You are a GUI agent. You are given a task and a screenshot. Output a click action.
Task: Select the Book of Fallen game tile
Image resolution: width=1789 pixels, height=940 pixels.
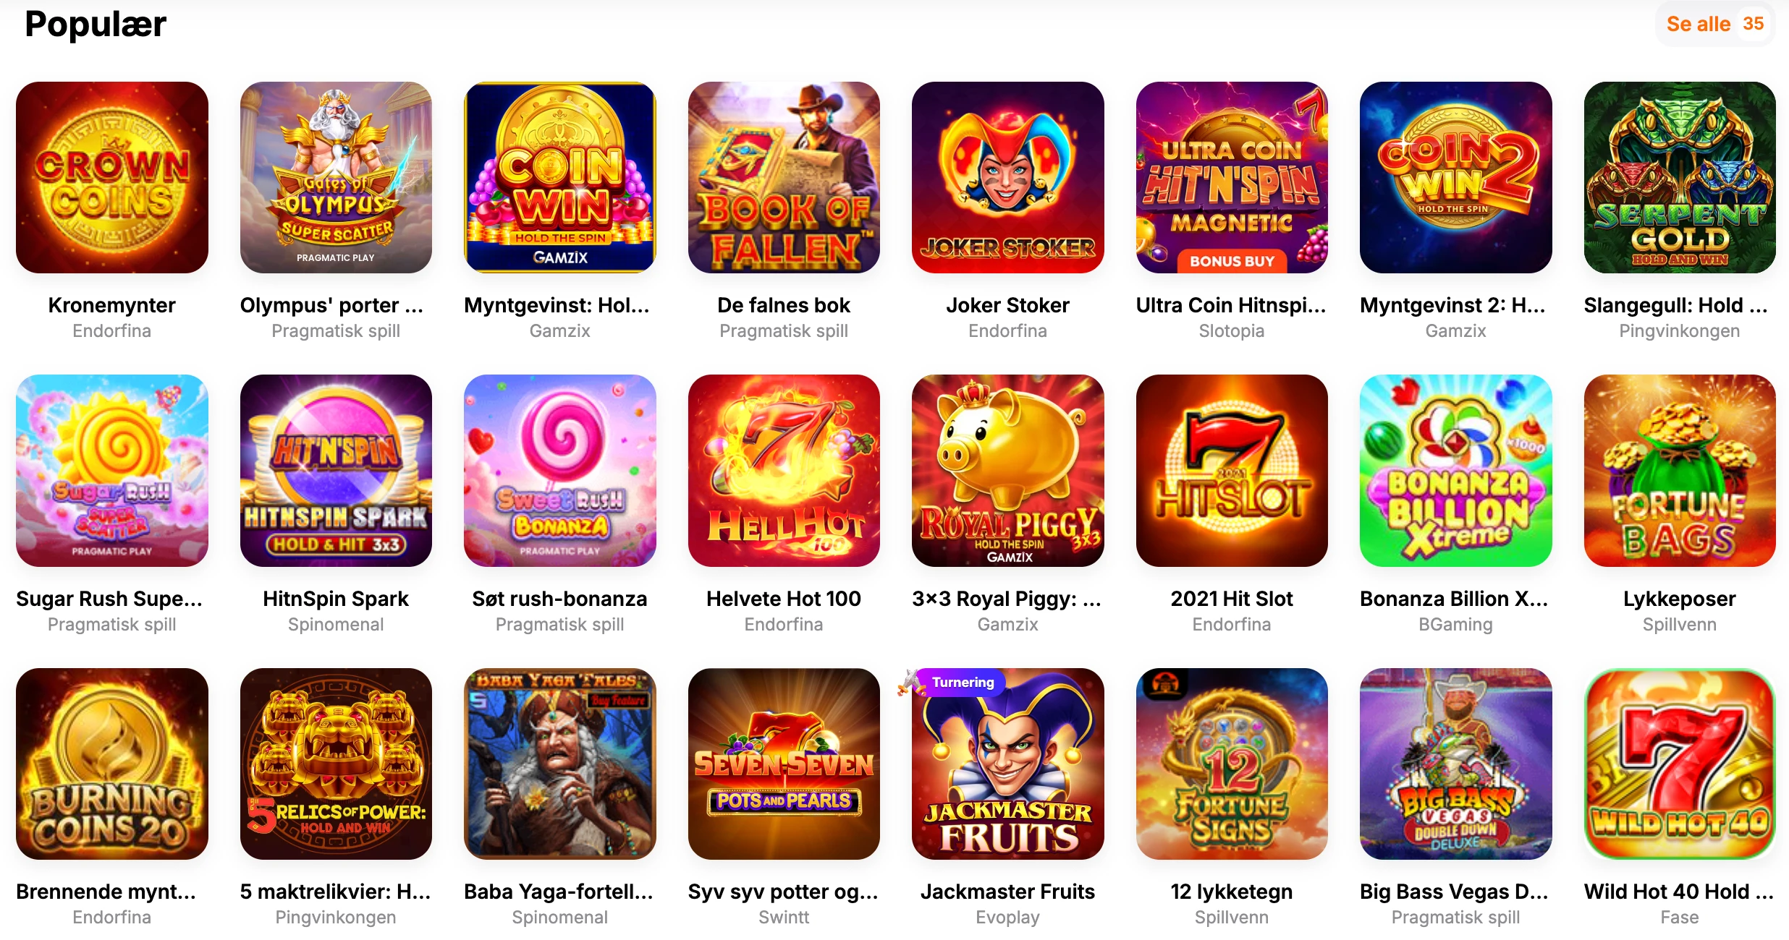tap(784, 177)
